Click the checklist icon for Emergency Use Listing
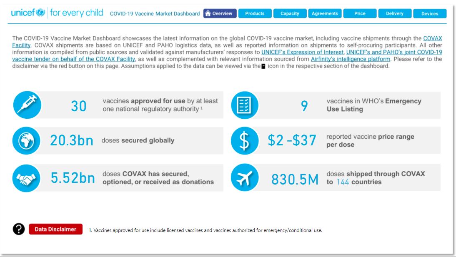Image resolution: width=456 pixels, height=257 pixels. (245, 105)
